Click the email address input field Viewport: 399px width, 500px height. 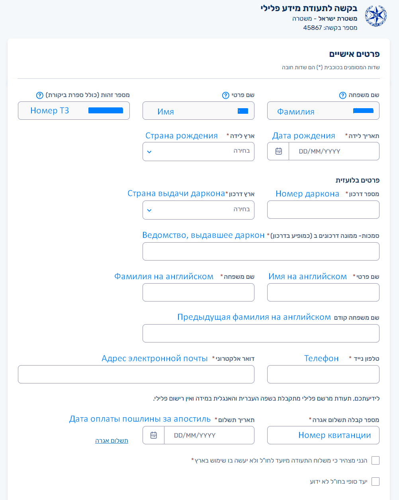coord(136,374)
